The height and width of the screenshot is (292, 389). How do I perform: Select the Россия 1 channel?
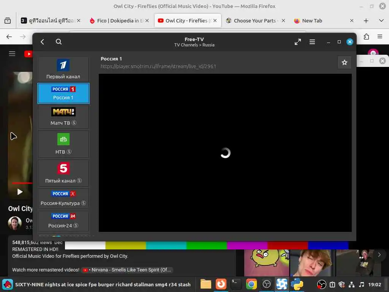[63, 94]
